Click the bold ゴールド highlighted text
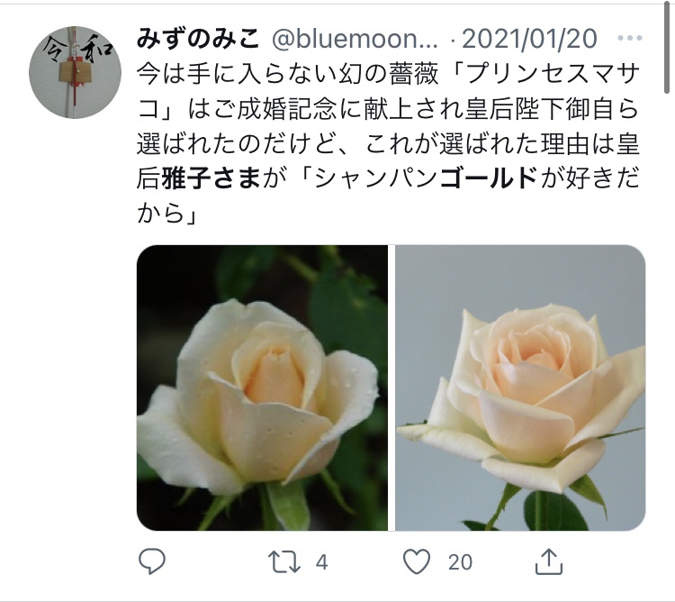Screen dimensions: 675x602 point(489,178)
